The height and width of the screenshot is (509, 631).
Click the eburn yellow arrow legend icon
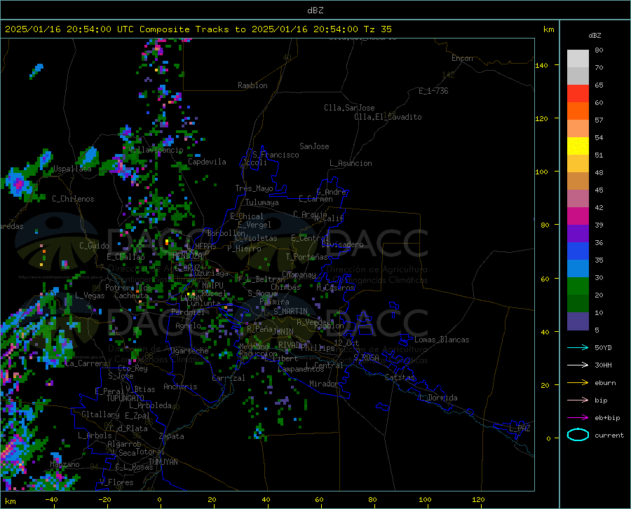click(578, 382)
